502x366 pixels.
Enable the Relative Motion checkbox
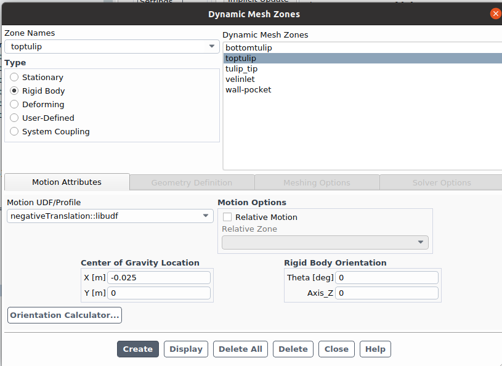tap(227, 218)
